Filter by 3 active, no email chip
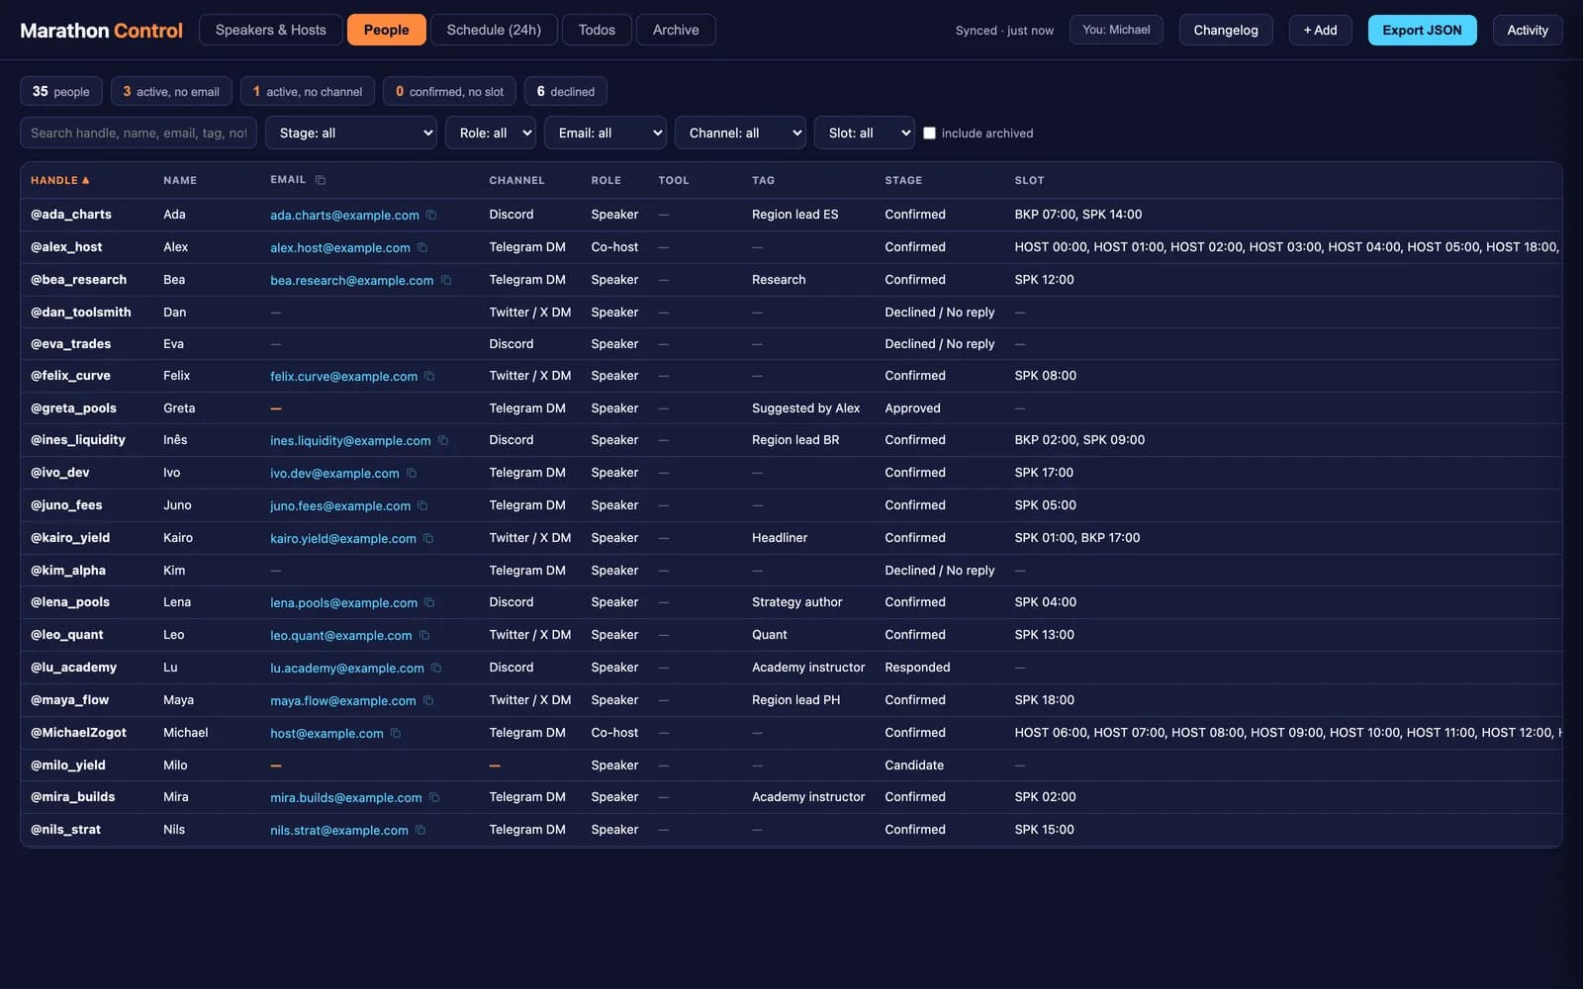 (x=171, y=91)
